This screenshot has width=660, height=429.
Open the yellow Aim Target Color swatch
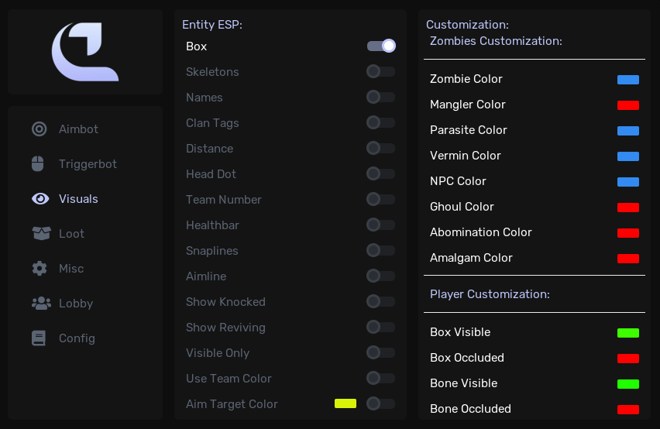point(345,403)
